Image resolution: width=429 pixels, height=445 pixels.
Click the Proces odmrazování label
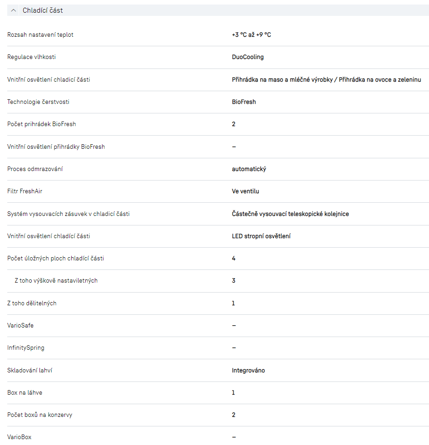[35, 169]
